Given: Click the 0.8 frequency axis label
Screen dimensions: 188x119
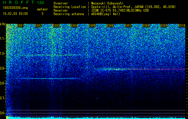Looking at the screenshot, I should (3, 83).
